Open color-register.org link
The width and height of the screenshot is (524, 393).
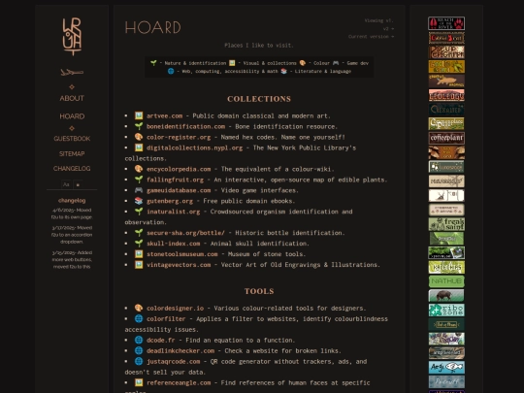(x=179, y=138)
